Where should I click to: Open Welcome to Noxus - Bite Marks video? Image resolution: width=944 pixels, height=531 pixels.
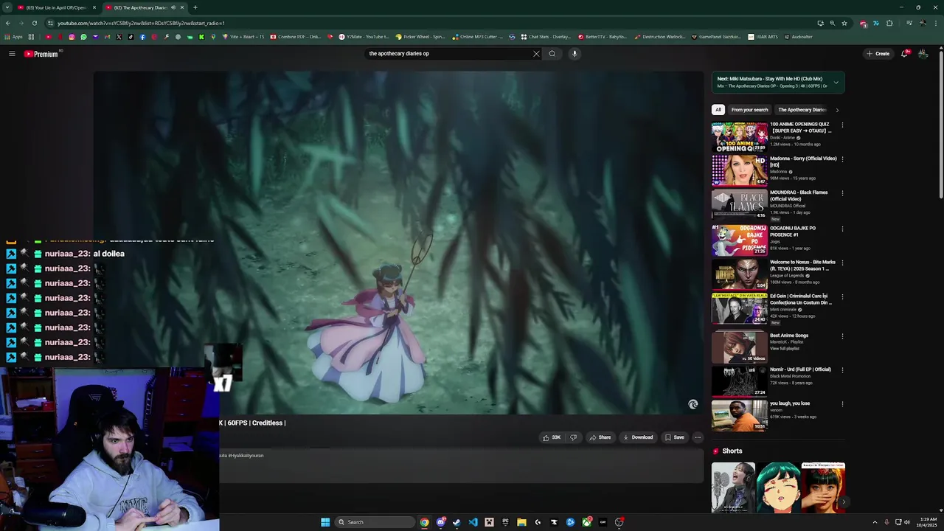(x=778, y=274)
